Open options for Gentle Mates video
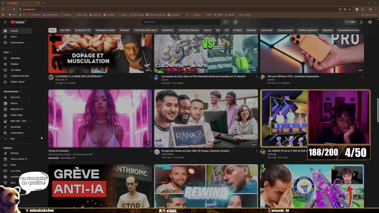The width and height of the screenshot is (379, 213). pos(256,151)
